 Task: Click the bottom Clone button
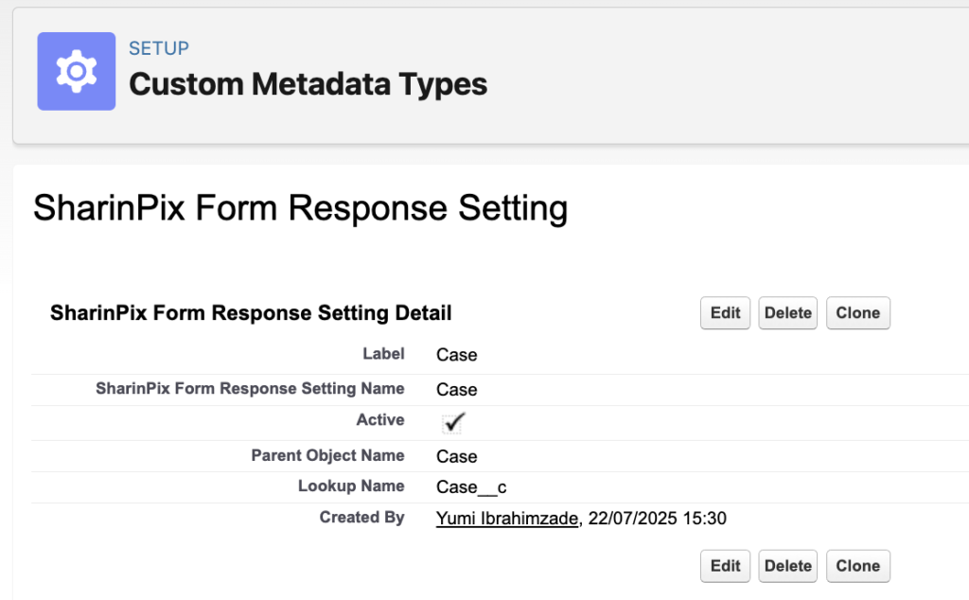tap(857, 566)
